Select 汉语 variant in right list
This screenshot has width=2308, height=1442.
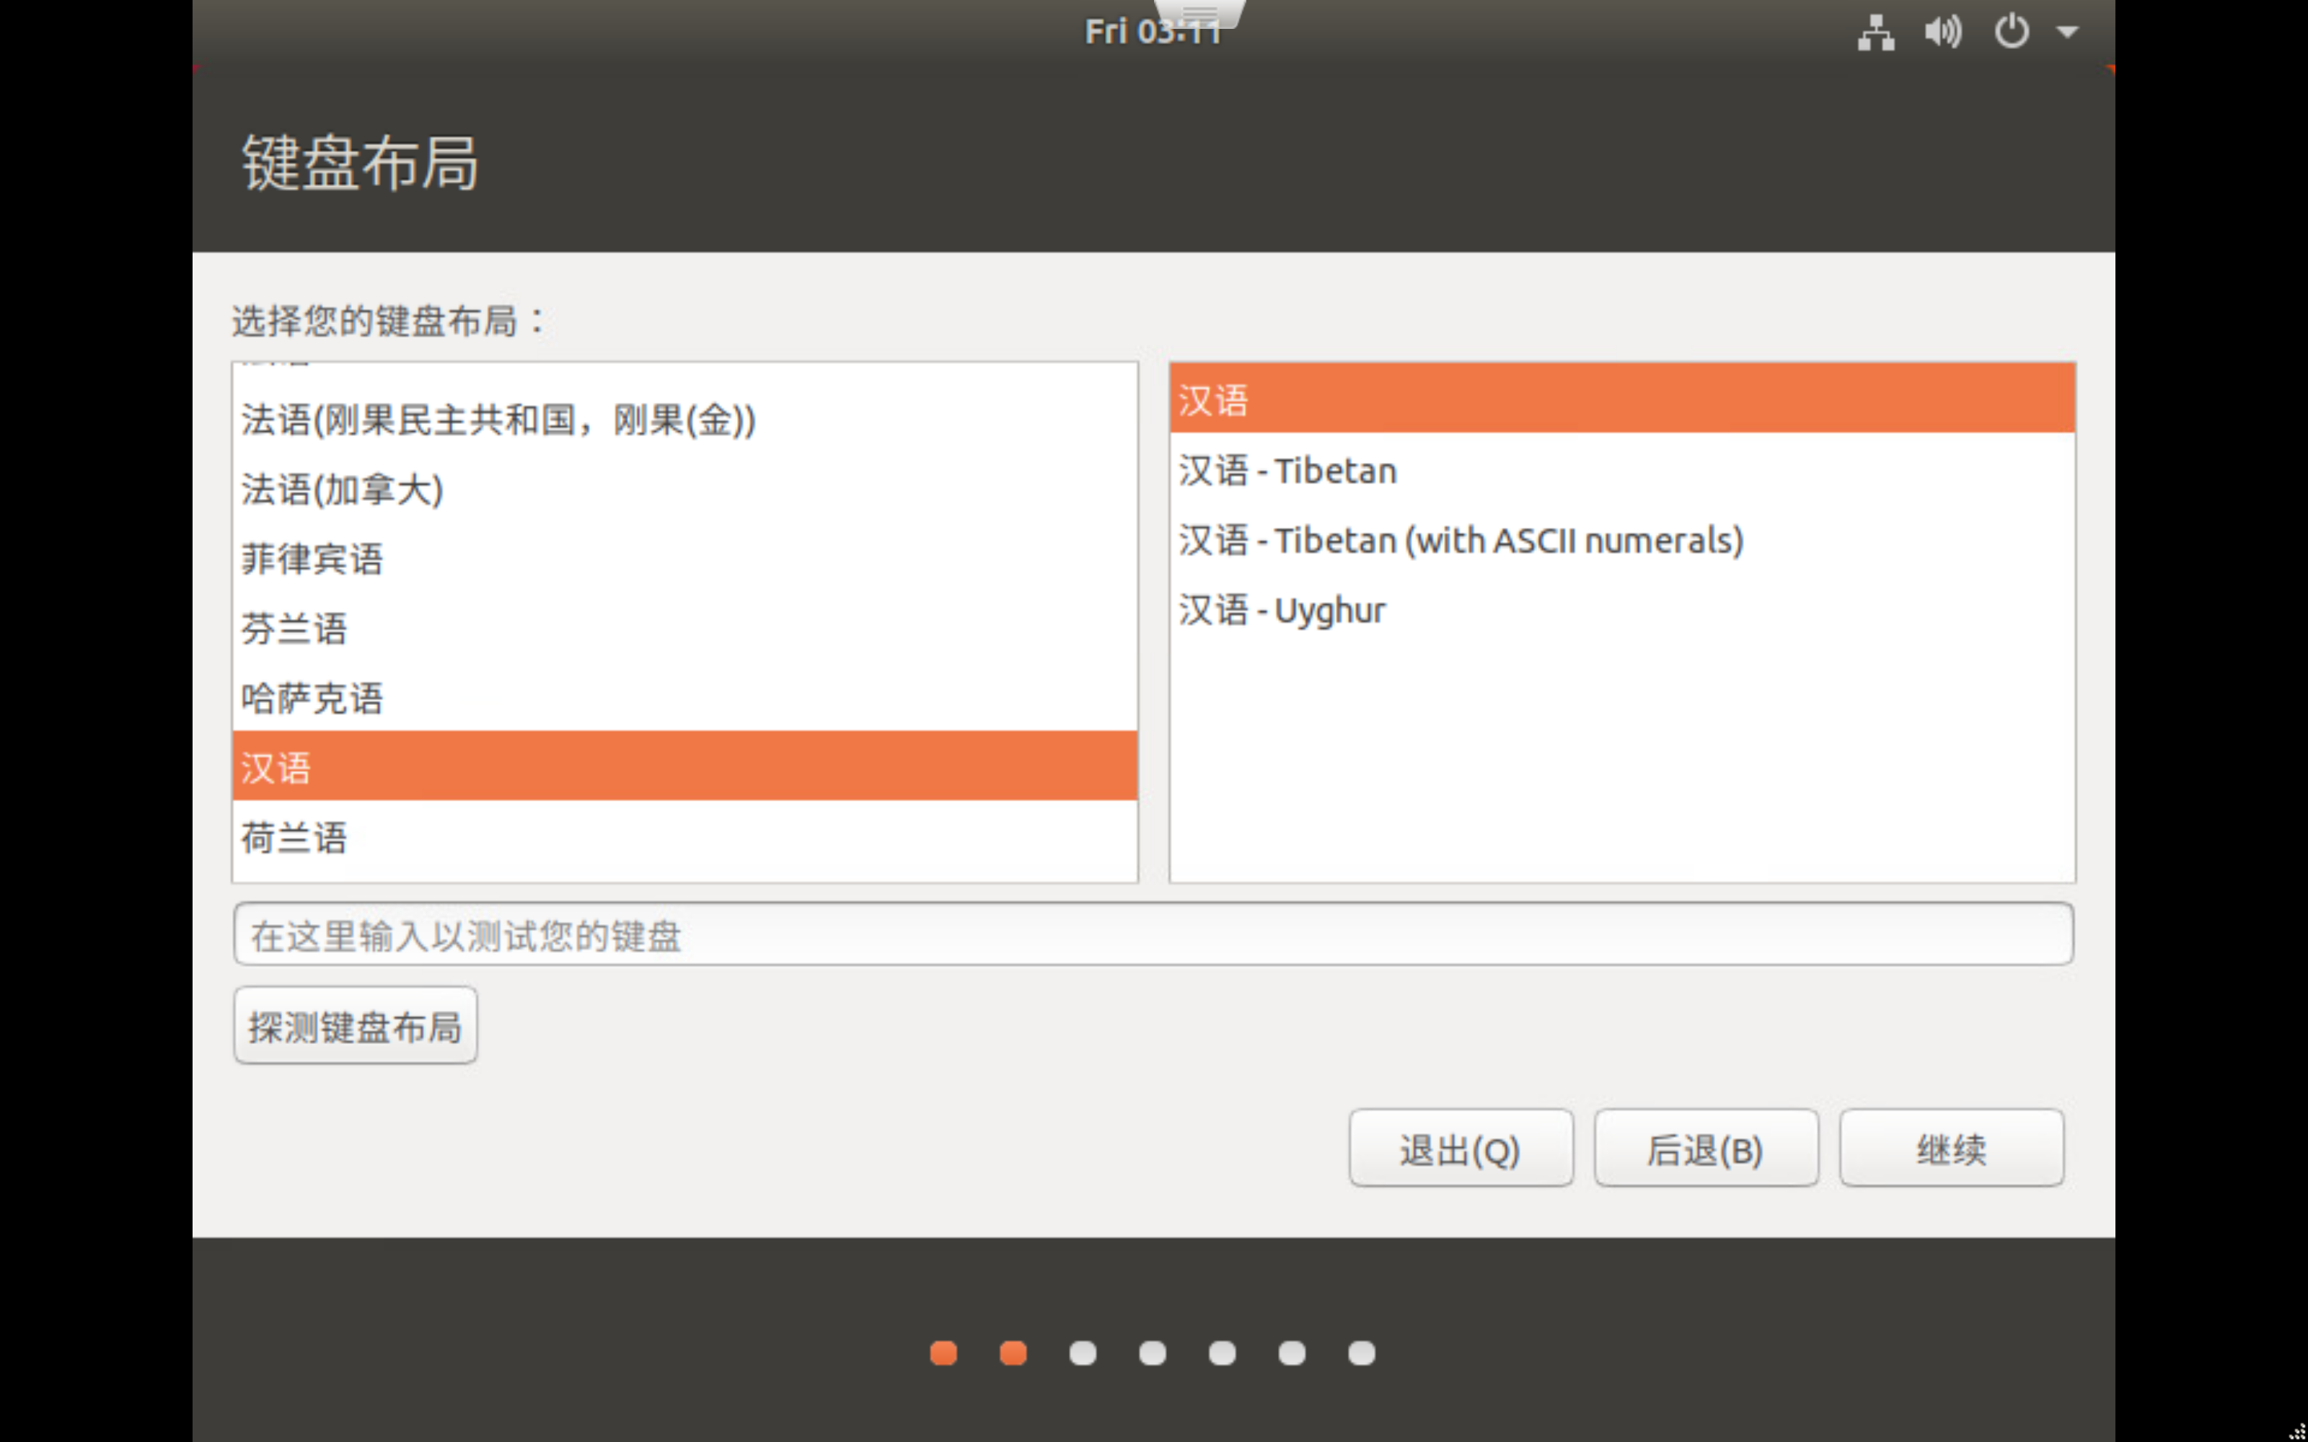(x=1621, y=399)
